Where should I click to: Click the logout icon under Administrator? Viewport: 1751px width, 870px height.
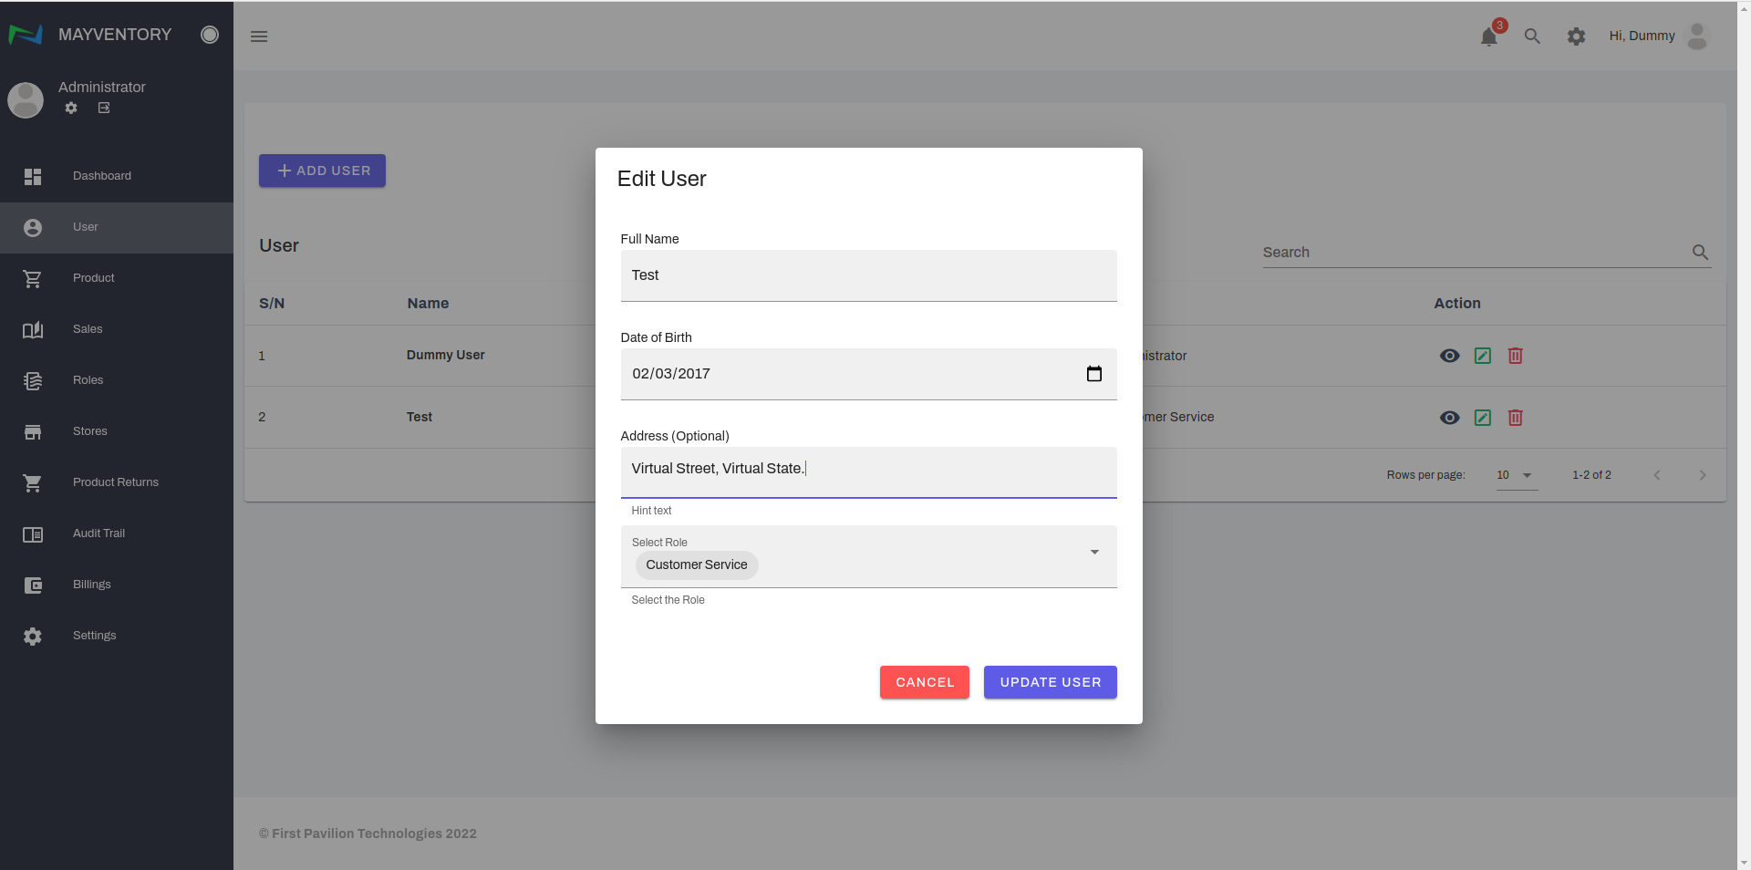(104, 108)
